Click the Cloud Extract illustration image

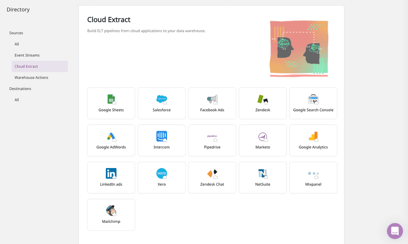click(299, 48)
